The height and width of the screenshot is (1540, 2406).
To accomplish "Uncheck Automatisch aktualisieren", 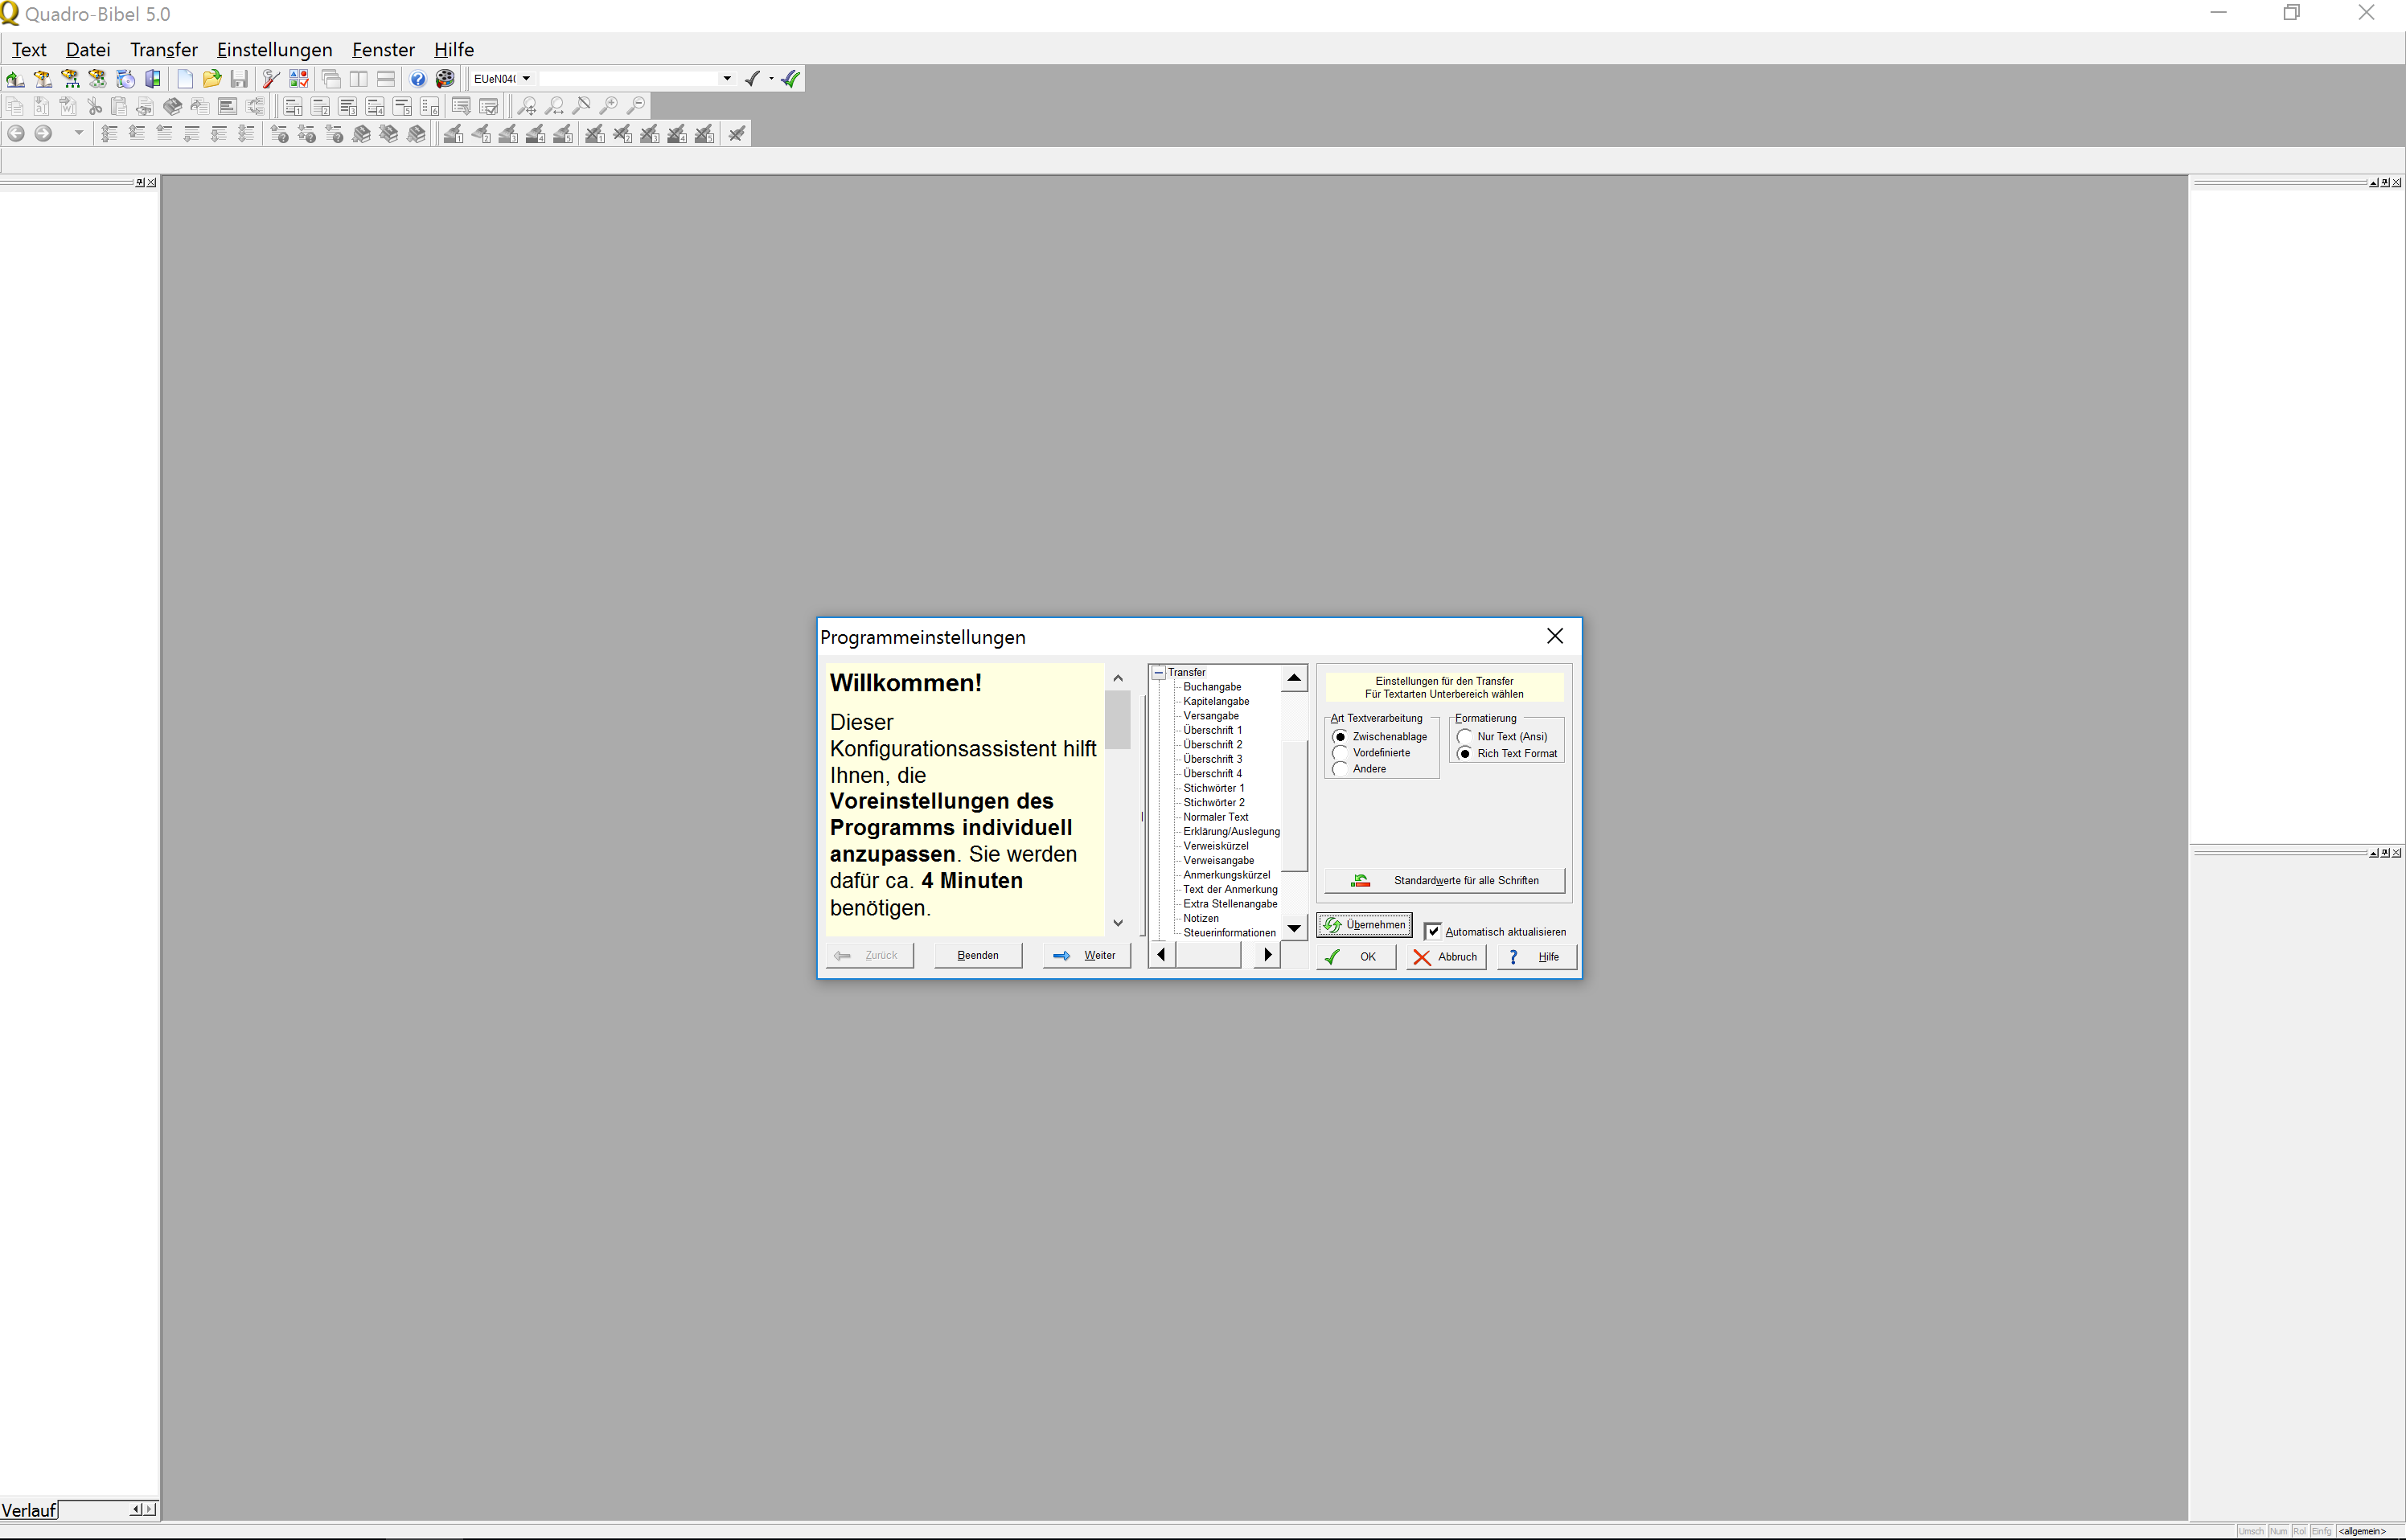I will click(1434, 931).
